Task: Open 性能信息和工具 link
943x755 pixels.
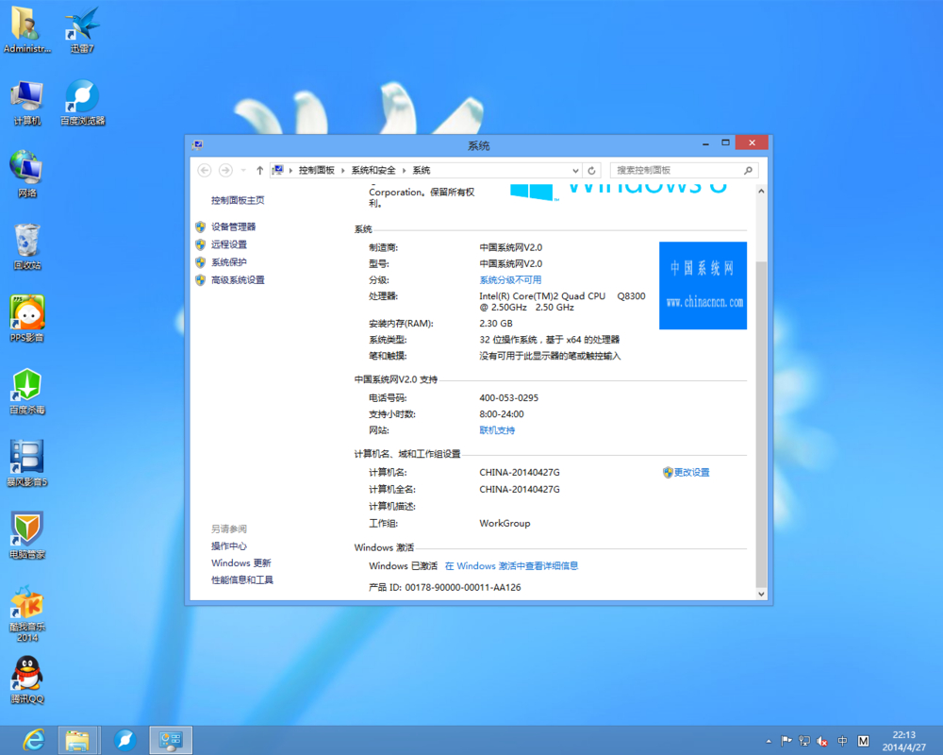Action: (x=241, y=579)
